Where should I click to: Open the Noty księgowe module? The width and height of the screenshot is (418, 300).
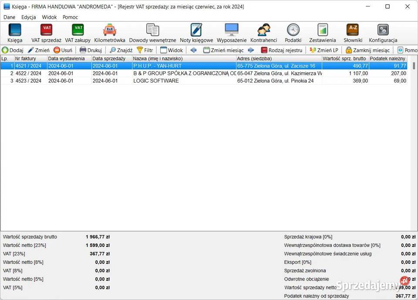click(x=196, y=33)
